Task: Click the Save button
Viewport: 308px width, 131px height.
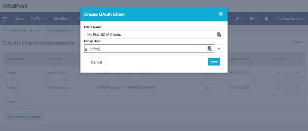Action: coord(214,62)
